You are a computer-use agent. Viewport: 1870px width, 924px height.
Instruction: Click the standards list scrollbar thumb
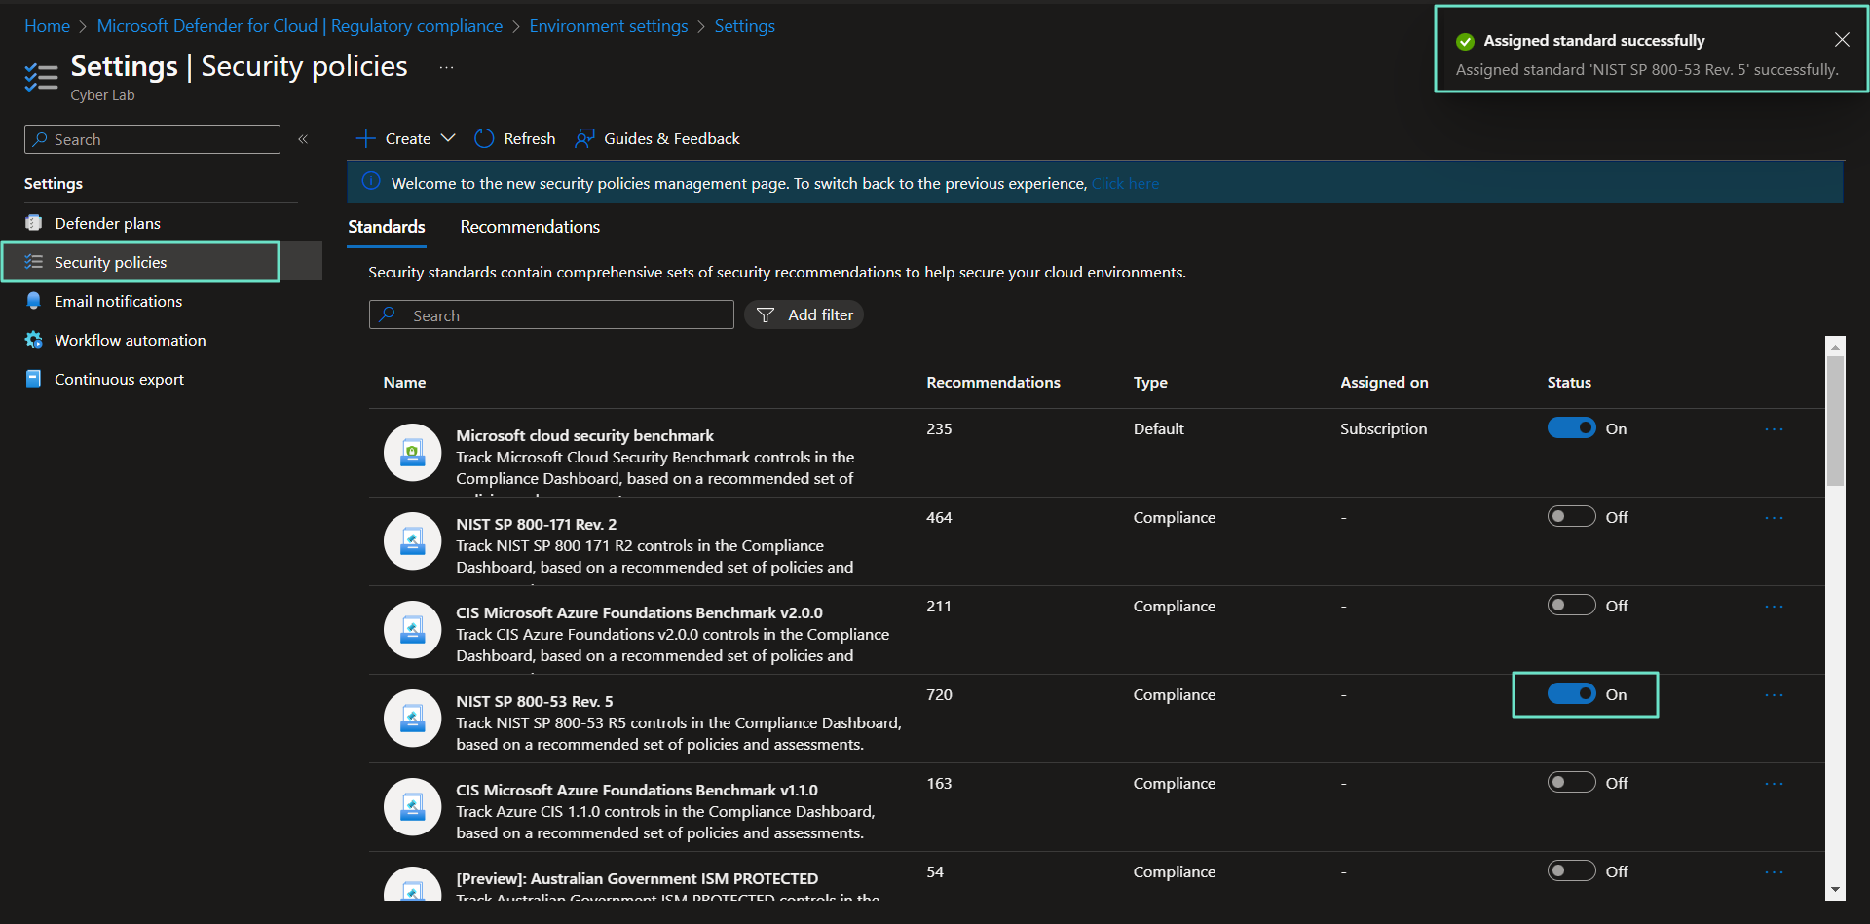coord(1835,421)
